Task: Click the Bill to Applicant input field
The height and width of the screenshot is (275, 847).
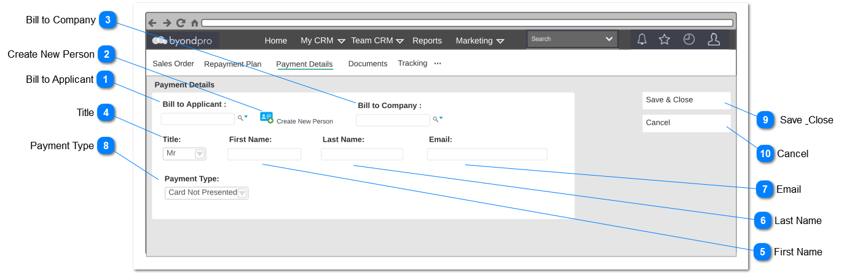Action: coord(198,119)
